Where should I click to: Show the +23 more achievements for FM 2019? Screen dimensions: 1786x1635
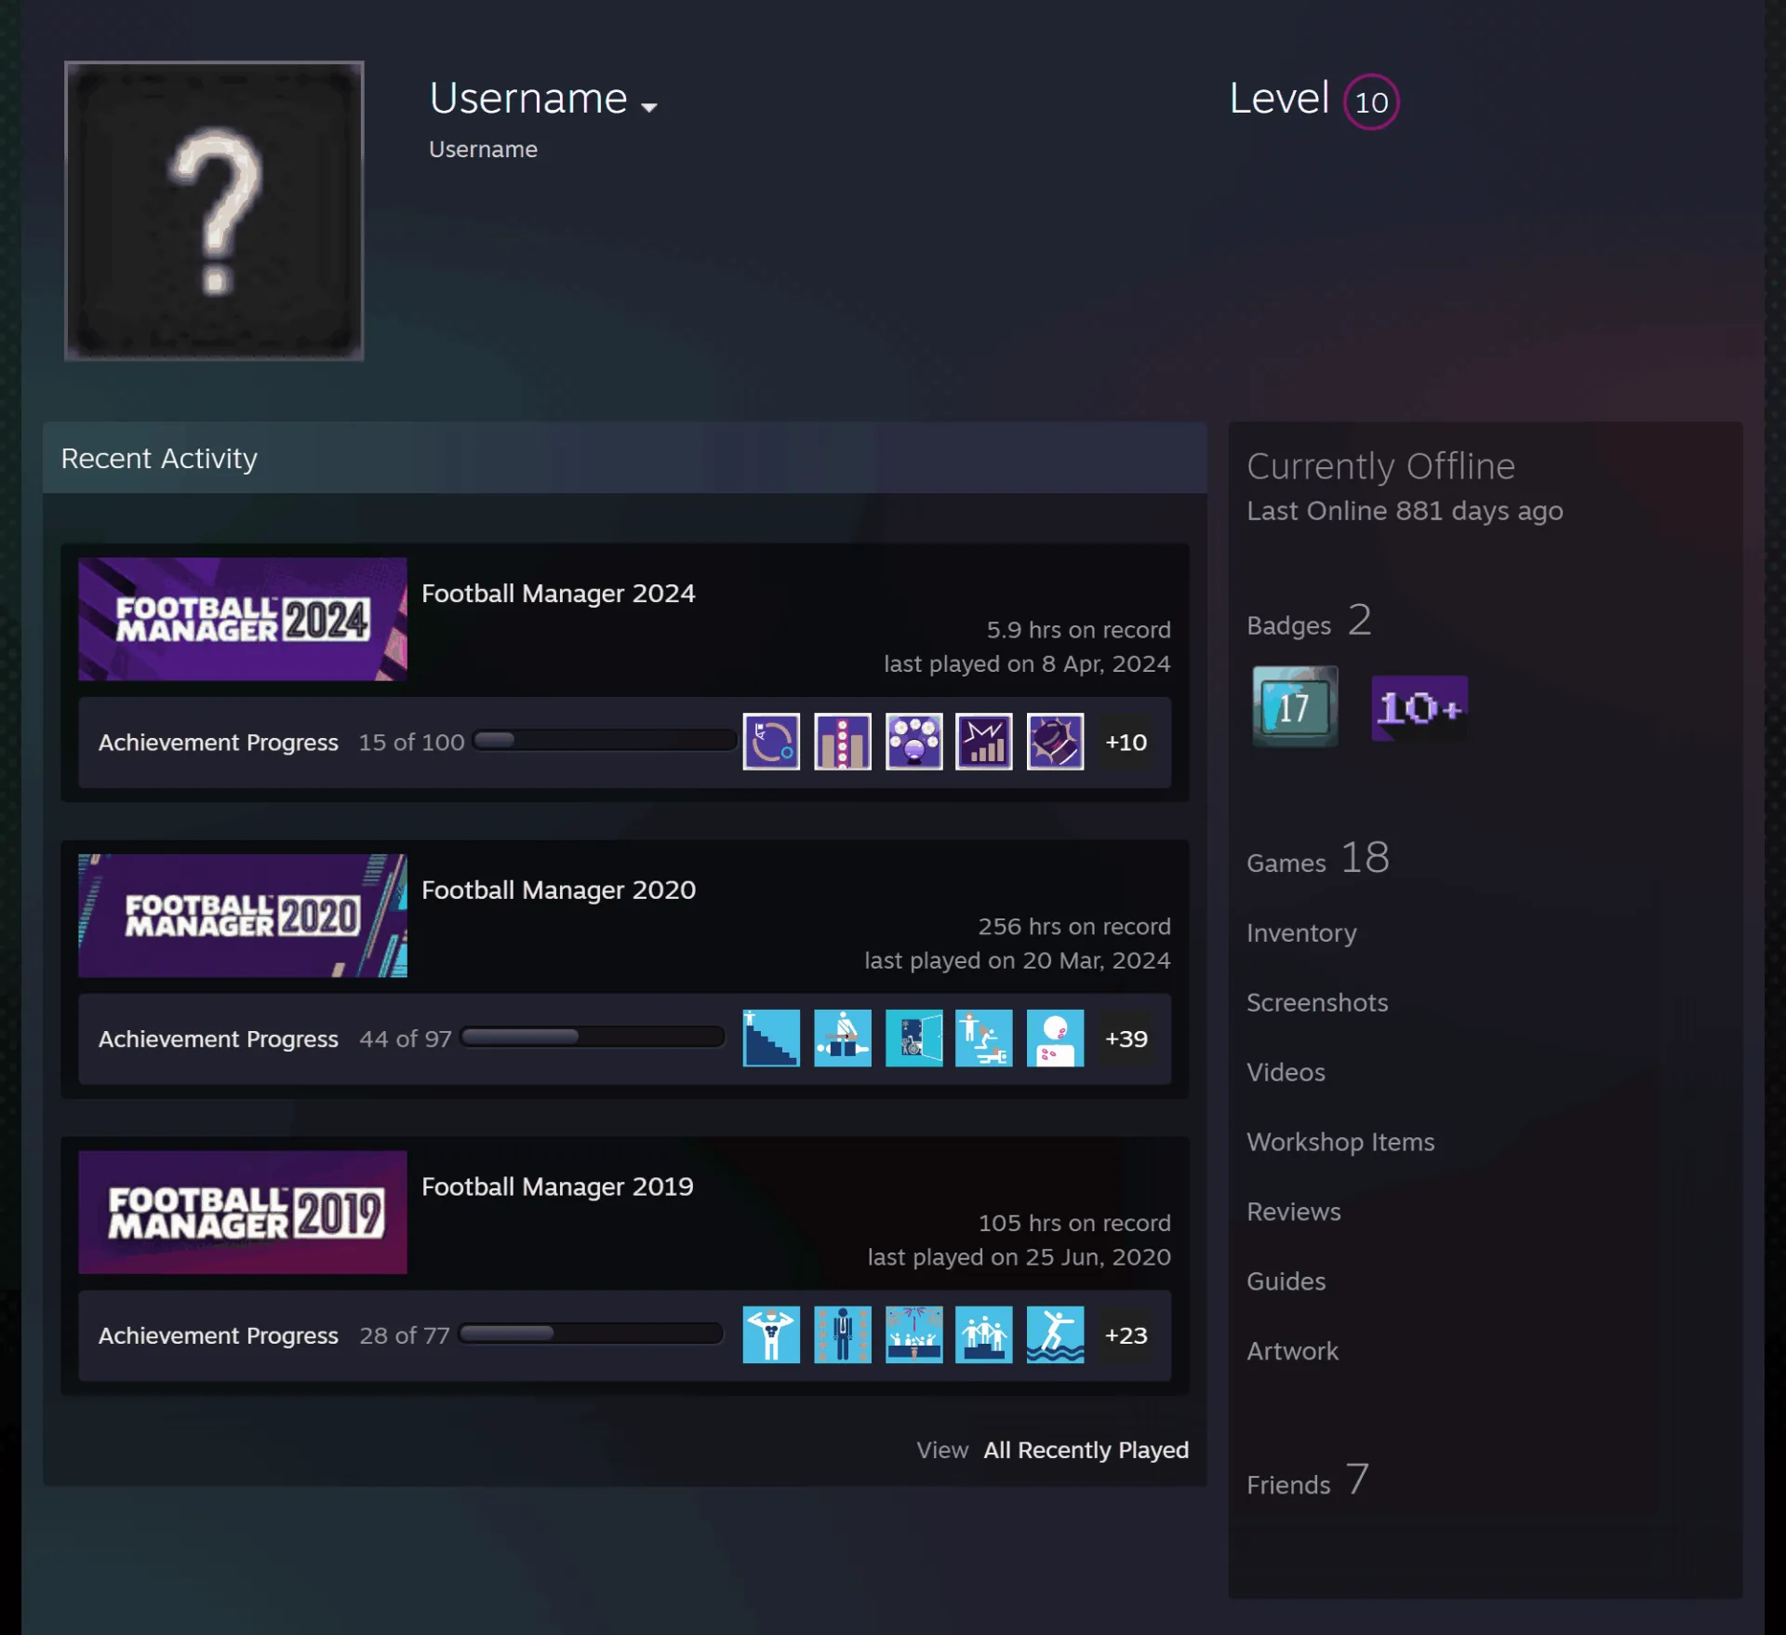tap(1126, 1334)
